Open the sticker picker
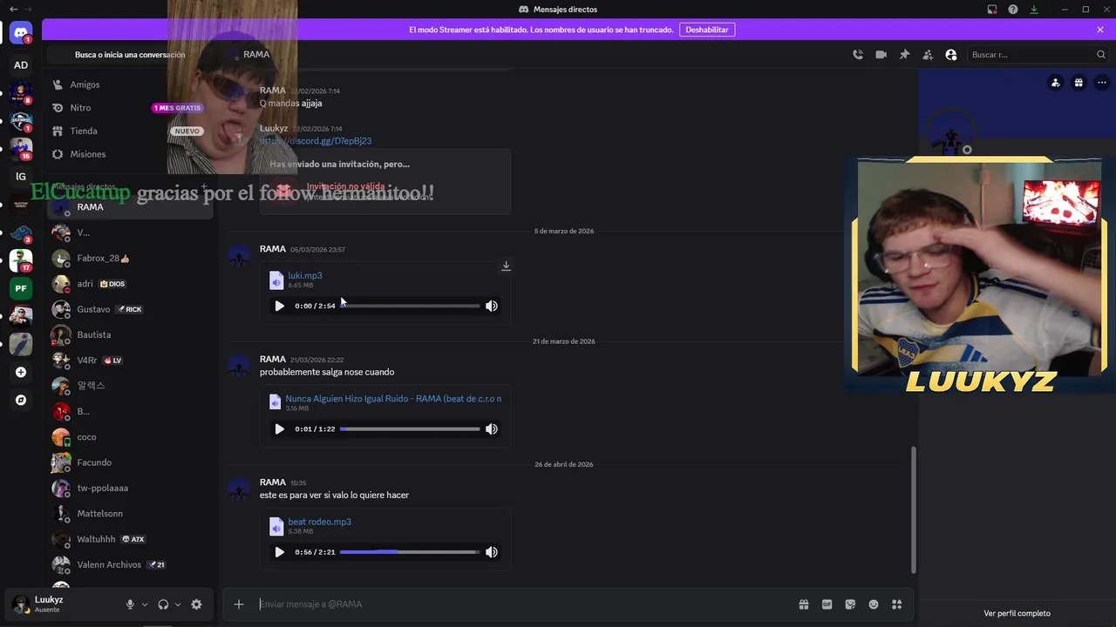1116x627 pixels. [850, 604]
